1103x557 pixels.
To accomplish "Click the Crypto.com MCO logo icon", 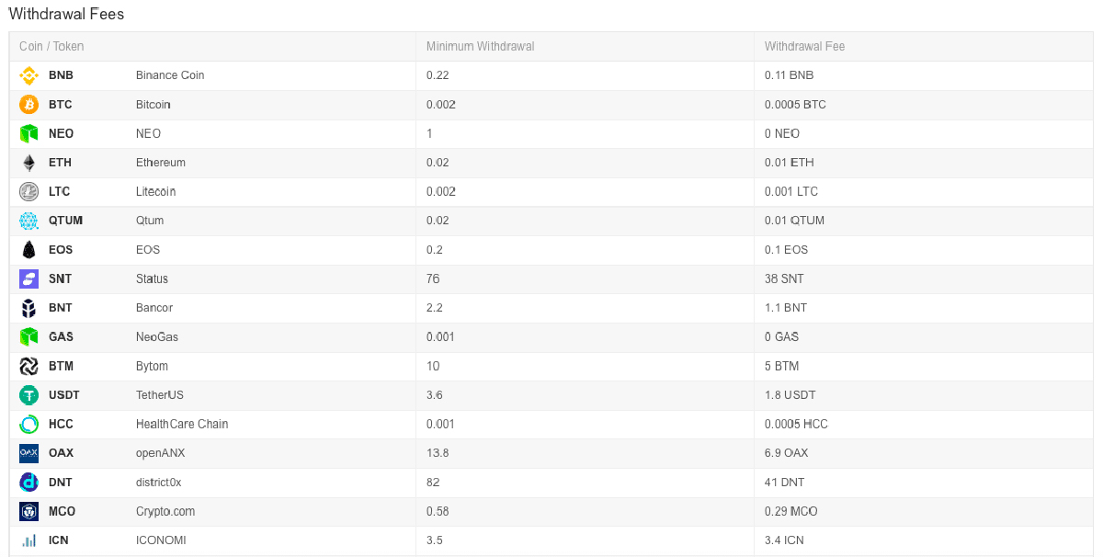I will [29, 512].
